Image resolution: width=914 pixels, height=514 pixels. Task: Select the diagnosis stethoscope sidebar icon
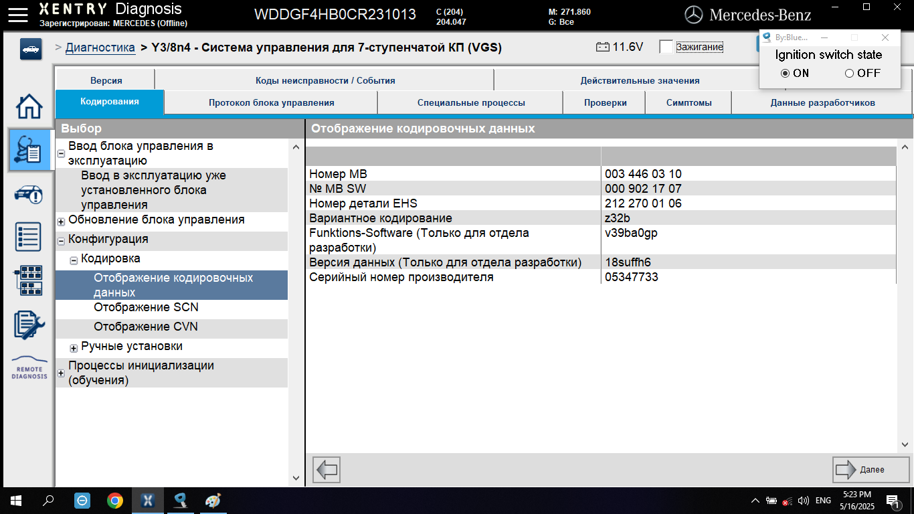pos(30,150)
